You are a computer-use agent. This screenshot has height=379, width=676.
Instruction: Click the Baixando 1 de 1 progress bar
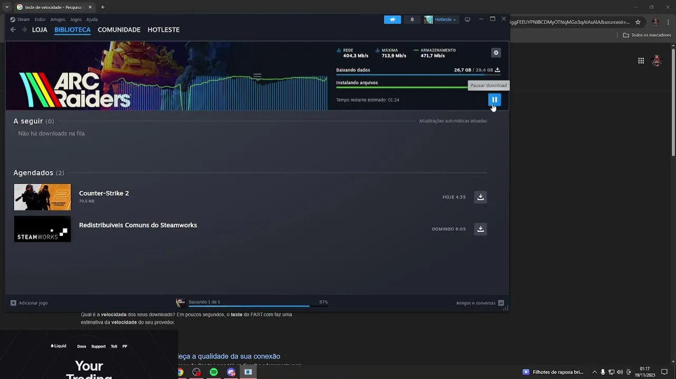pyautogui.click(x=258, y=306)
